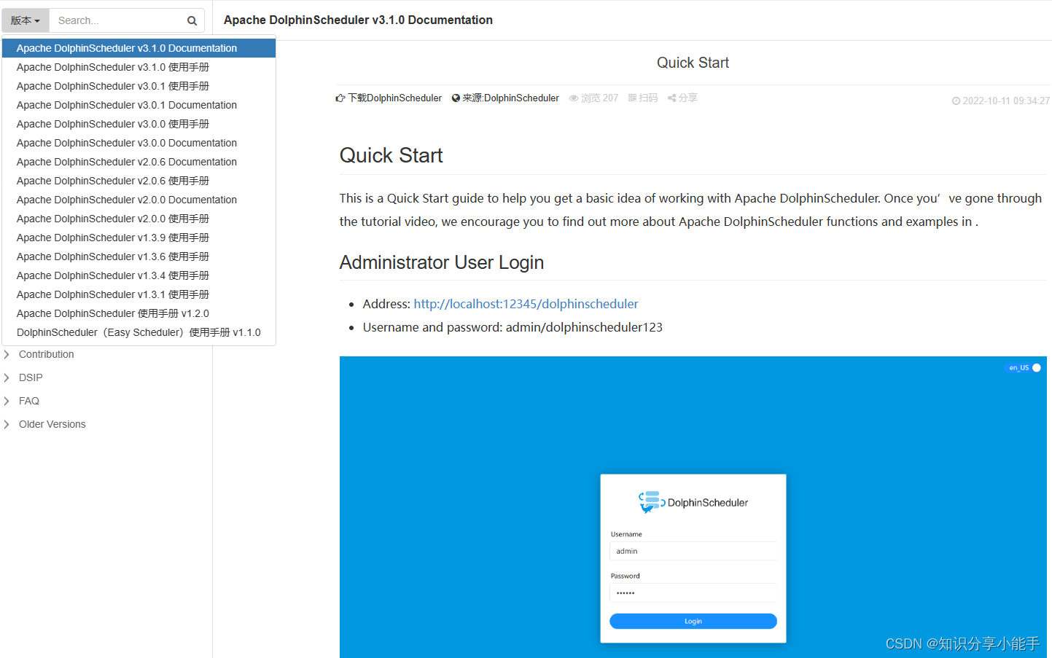Open the Older Versions tree item
This screenshot has width=1052, height=658.
52,424
